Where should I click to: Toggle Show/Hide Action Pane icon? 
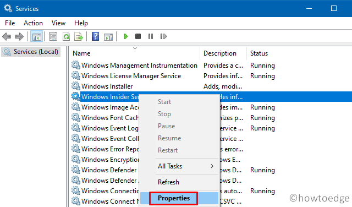(x=108, y=36)
